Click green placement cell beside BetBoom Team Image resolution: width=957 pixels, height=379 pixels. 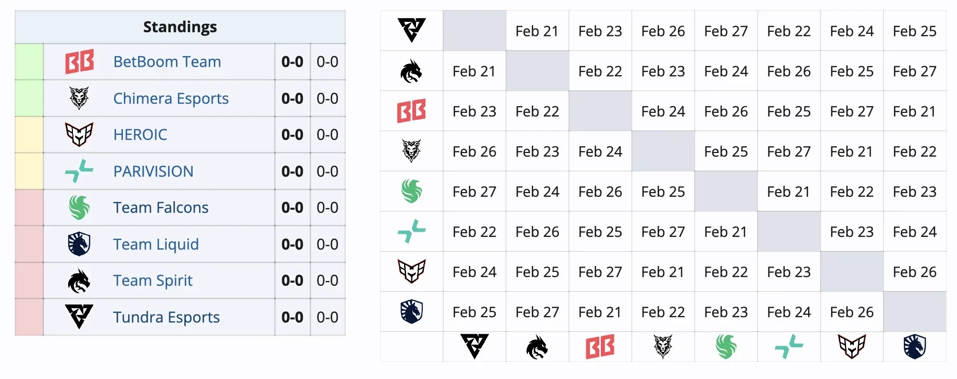coord(29,61)
